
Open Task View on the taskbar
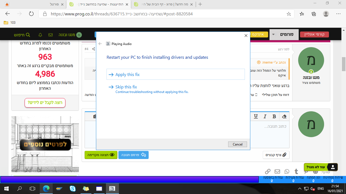coord(32,189)
